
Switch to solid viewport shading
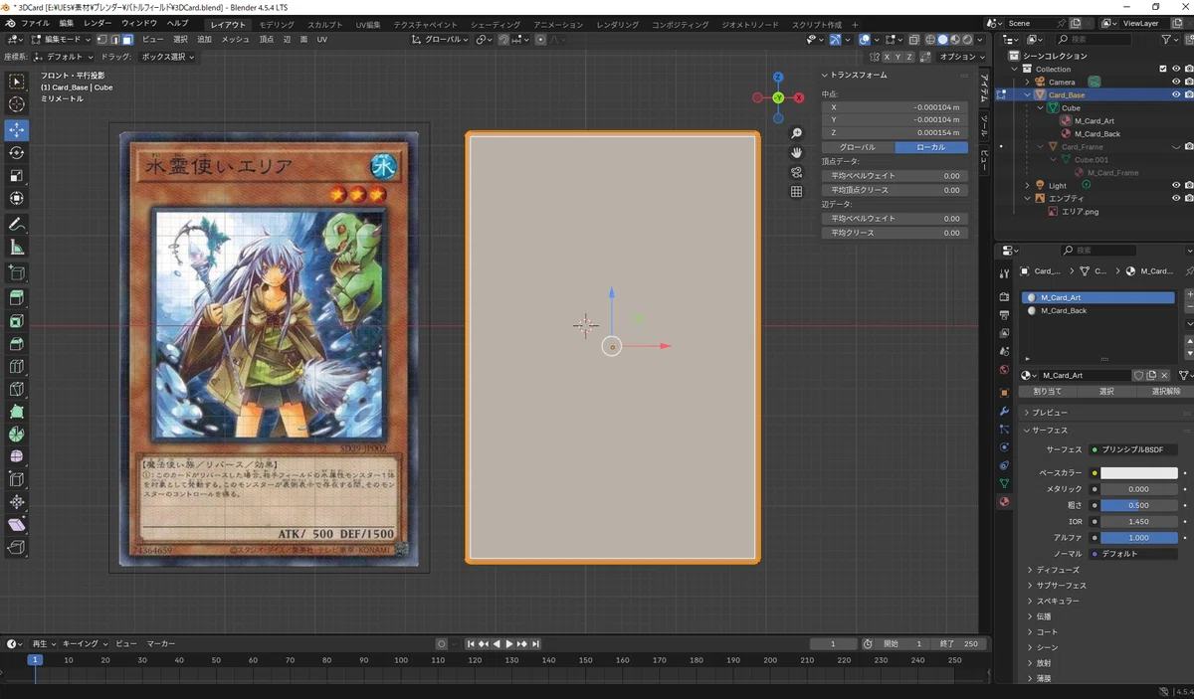(942, 40)
